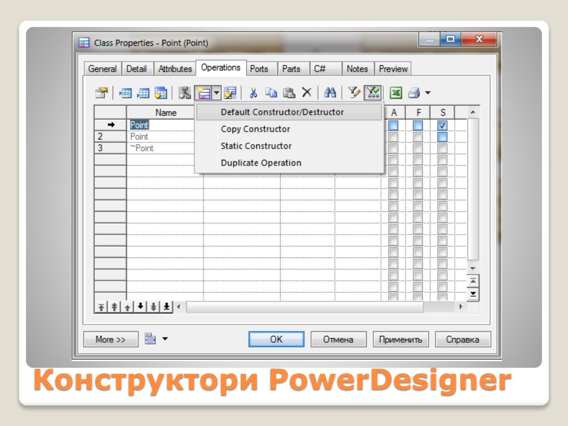Toggle the F checkbox in row 2
This screenshot has width=568, height=426.
click(x=418, y=137)
